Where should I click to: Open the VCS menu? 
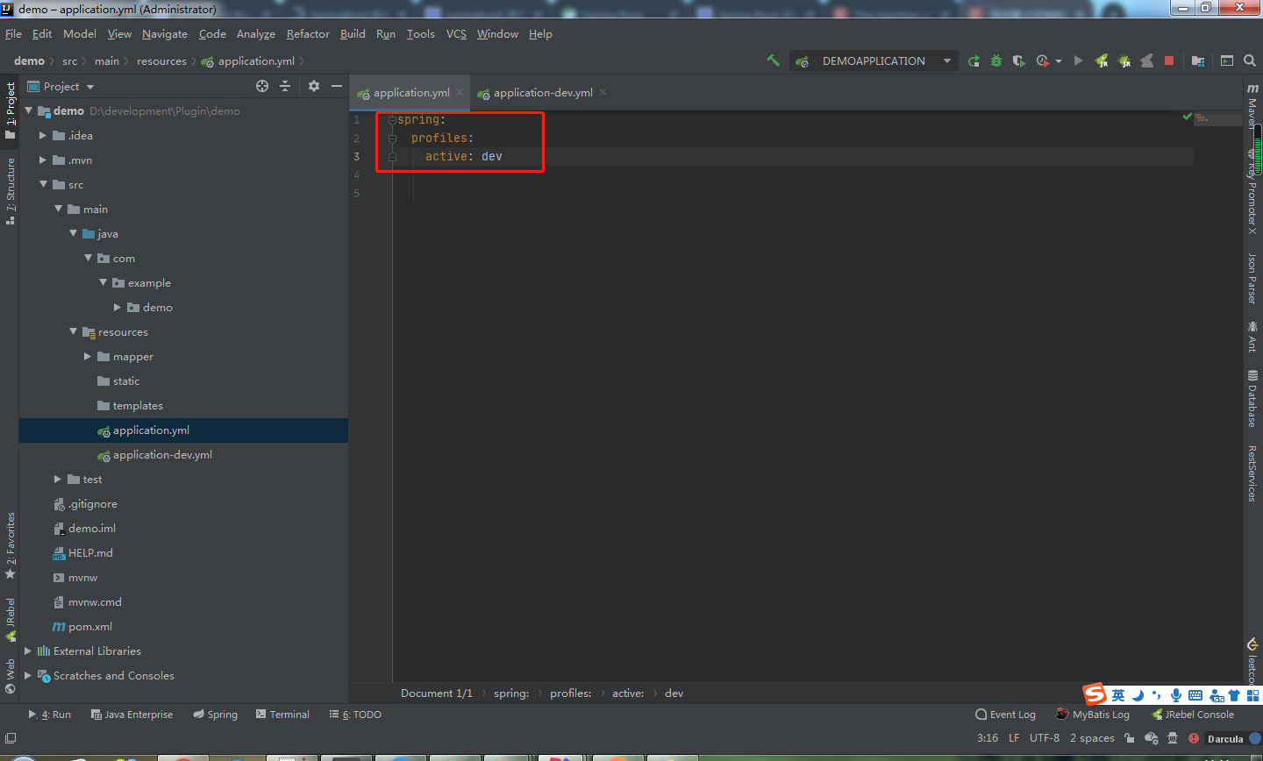tap(456, 33)
